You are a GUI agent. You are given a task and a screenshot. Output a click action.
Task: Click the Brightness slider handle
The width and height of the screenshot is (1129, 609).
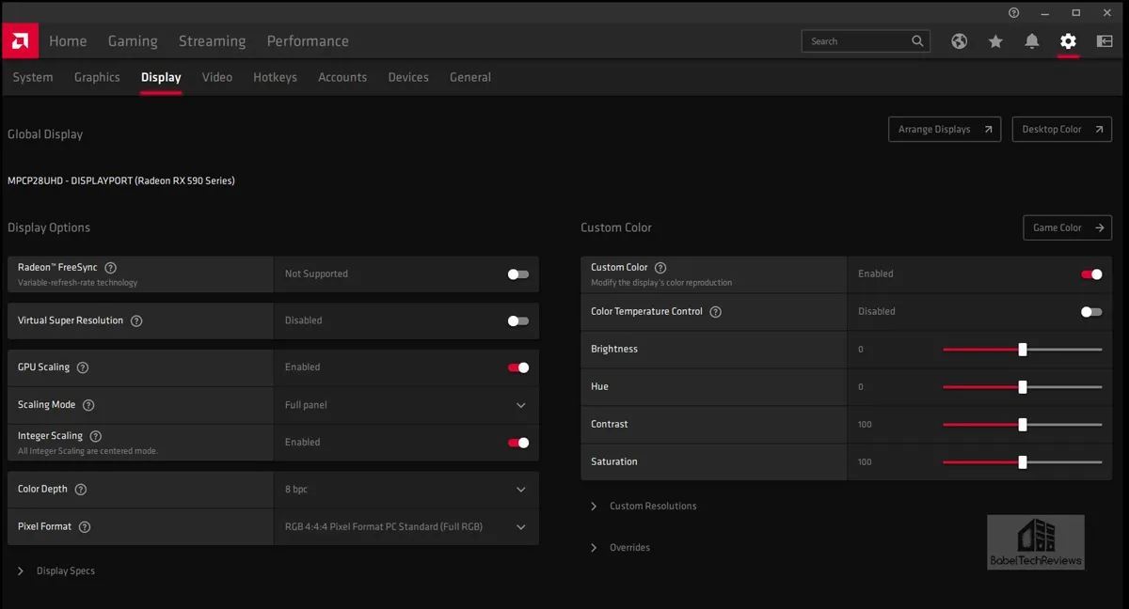pos(1023,350)
